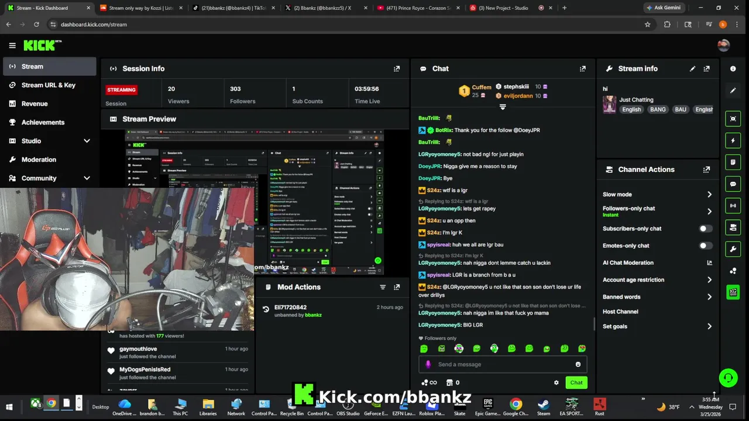Click the green clapperboard icon in the right sidebar
Screen dimensions: 749x421
(733, 292)
